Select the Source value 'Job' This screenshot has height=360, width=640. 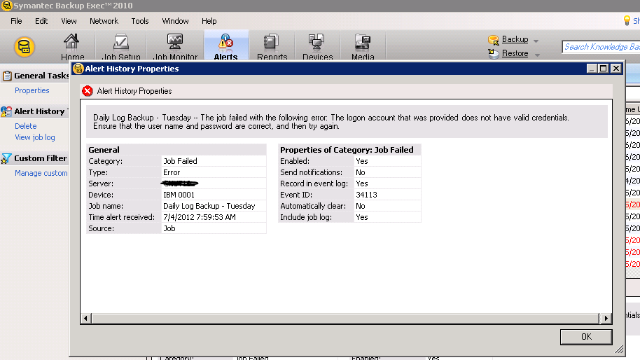169,228
